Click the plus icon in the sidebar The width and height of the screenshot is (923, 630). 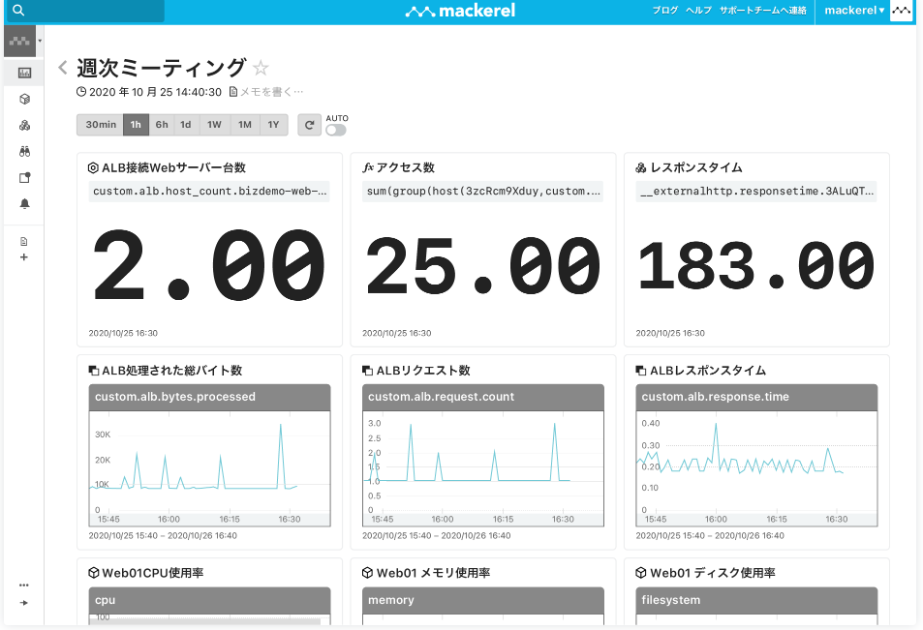pyautogui.click(x=24, y=257)
